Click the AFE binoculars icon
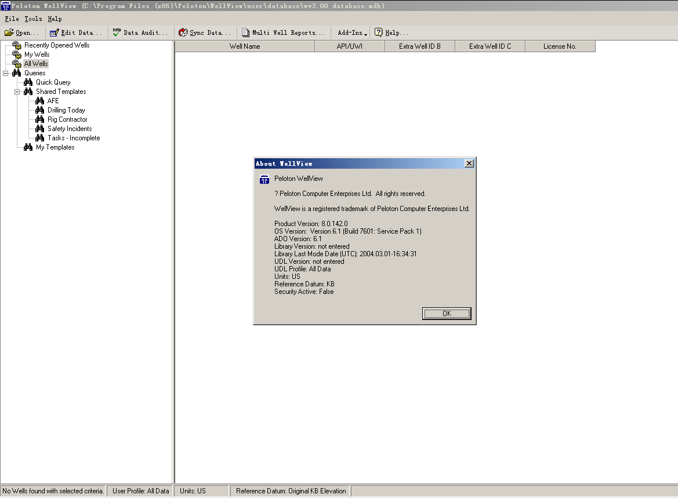678x498 pixels. (40, 101)
